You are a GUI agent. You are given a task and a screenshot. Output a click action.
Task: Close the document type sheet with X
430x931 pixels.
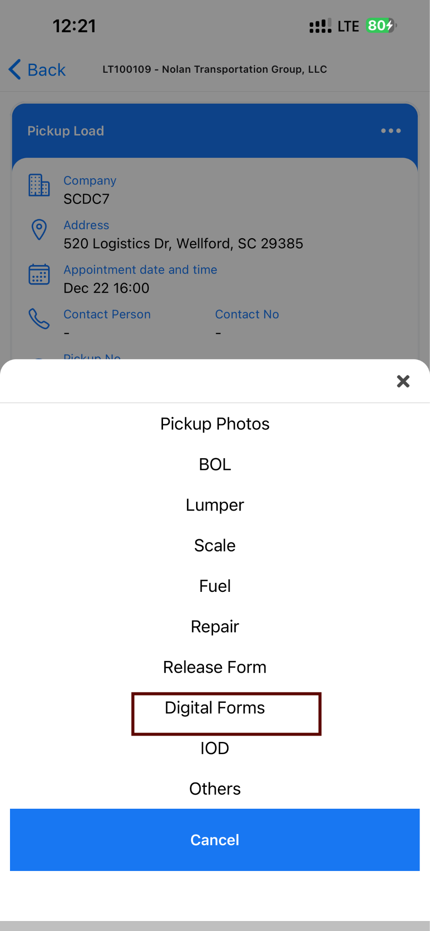[x=403, y=381]
